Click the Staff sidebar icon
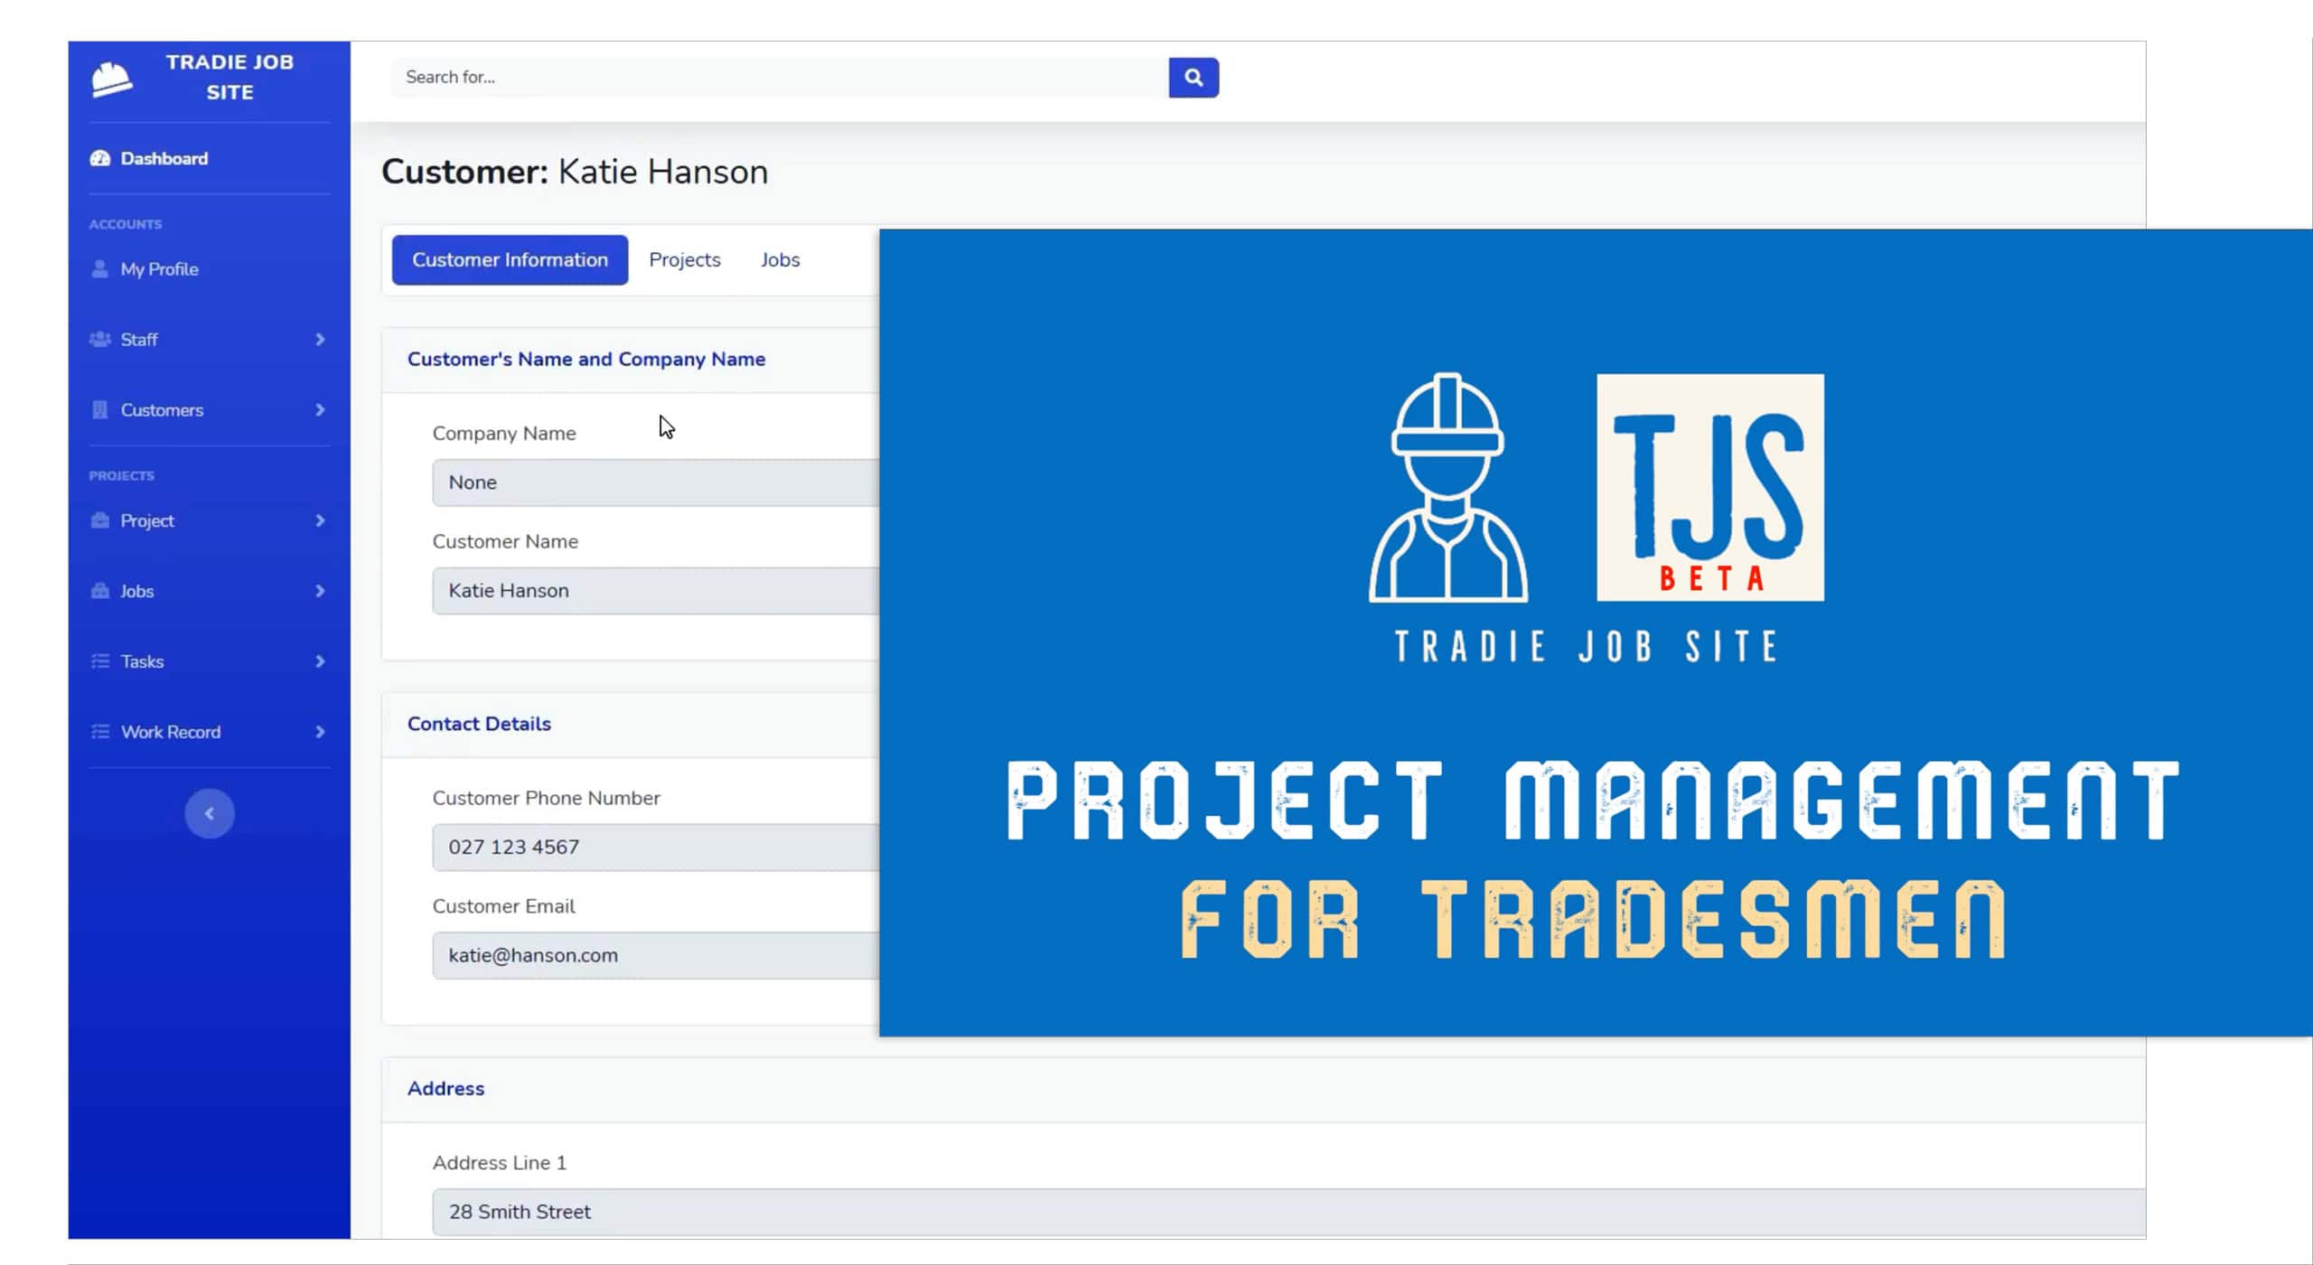 click(99, 340)
